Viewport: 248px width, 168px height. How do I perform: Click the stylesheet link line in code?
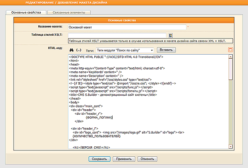(110, 79)
